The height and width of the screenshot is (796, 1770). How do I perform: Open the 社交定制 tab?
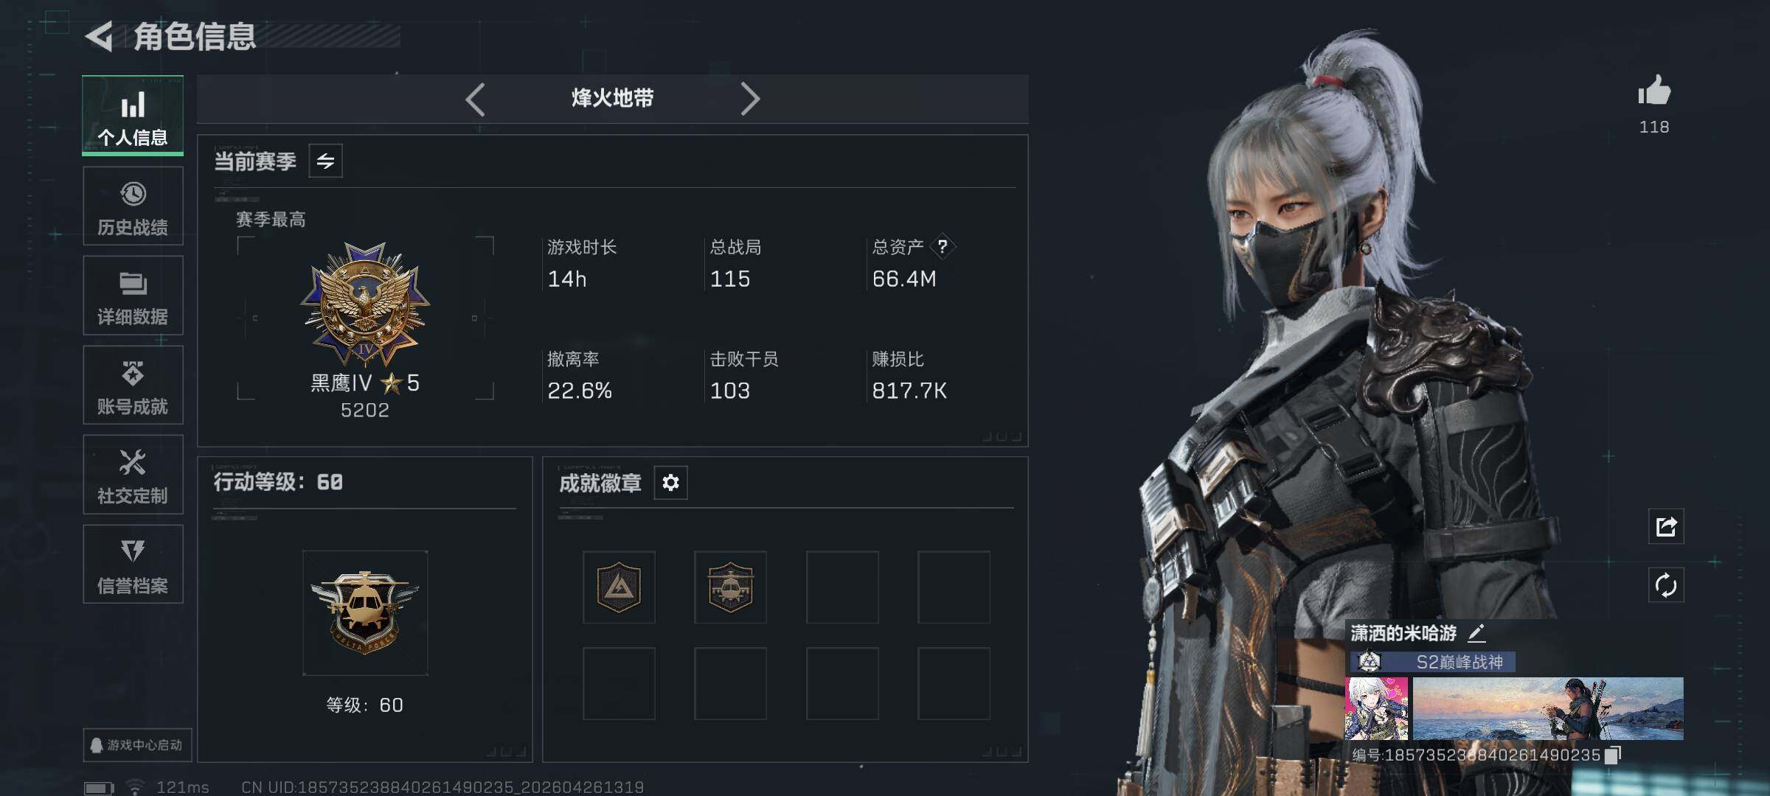[x=133, y=475]
